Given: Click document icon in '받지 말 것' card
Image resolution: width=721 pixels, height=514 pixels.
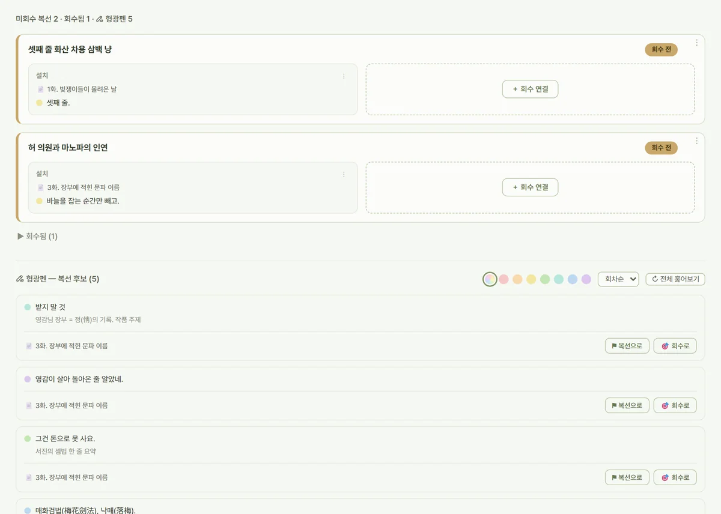Looking at the screenshot, I should tap(28, 346).
